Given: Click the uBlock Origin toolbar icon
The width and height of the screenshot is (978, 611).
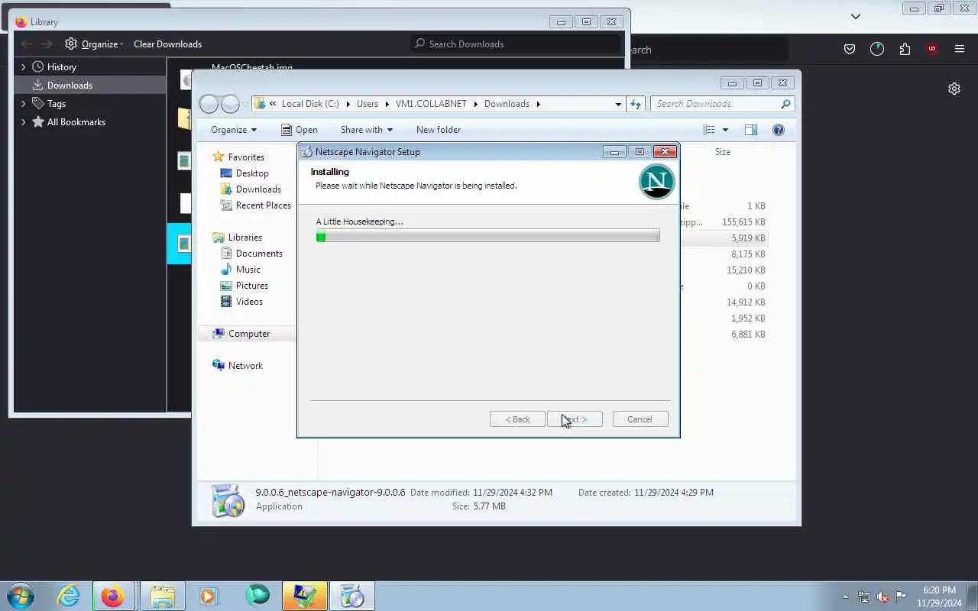Looking at the screenshot, I should (x=932, y=49).
